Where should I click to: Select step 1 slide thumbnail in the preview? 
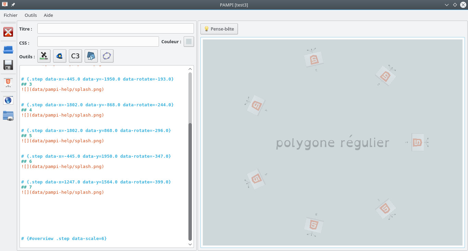point(418,142)
